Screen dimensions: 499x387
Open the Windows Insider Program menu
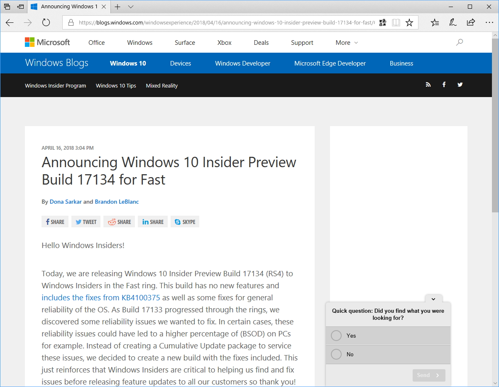coord(55,85)
